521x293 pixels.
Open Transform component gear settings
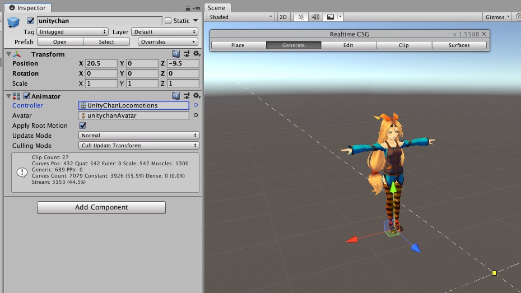pos(197,53)
